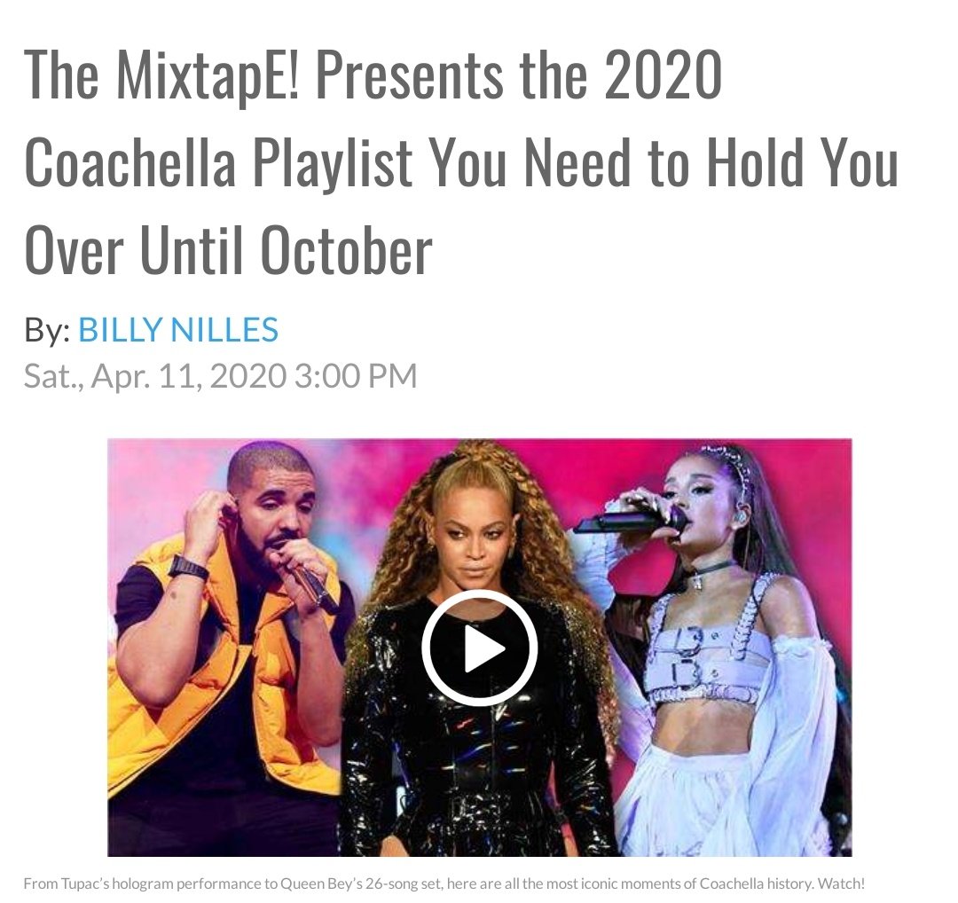Image resolution: width=958 pixels, height=903 pixels.
Task: Click the microphone held by lavender-dressed singer
Action: [629, 522]
